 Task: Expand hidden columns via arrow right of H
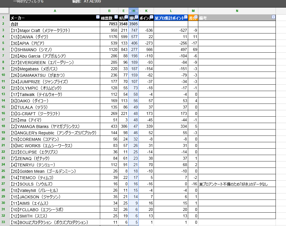pyautogui.click(x=137, y=11)
